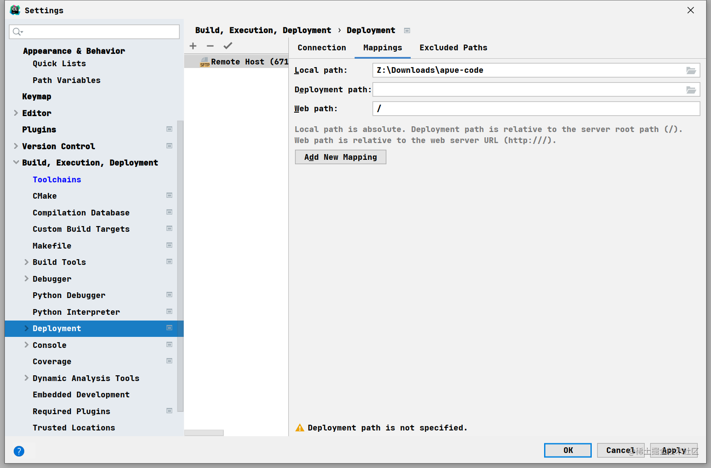
Task: Expand the Editor settings node
Action: (16, 113)
